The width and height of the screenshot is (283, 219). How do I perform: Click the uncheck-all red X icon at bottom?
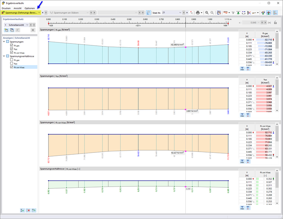click(x=28, y=210)
